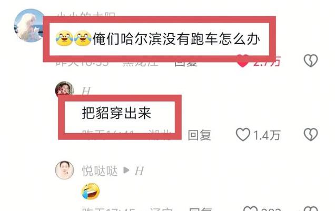335x211 pixels.
Task: Select the 把貂穿出来 comment text
Action: [x=116, y=113]
